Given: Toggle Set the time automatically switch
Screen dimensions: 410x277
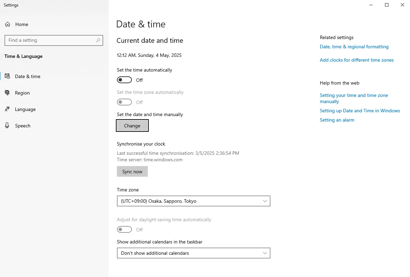Looking at the screenshot, I should (124, 80).
